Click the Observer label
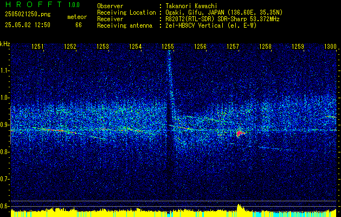Screen dimensions: 341x217 [110, 6]
